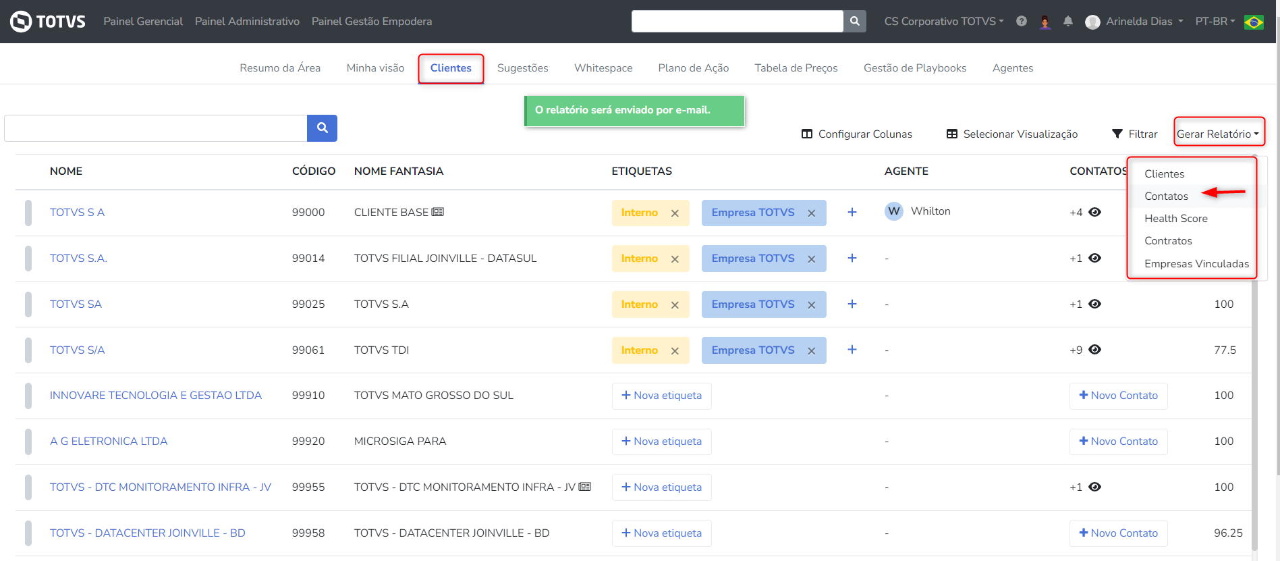Show contacts via eye icon for 99014
This screenshot has height=561, width=1280.
click(1095, 258)
